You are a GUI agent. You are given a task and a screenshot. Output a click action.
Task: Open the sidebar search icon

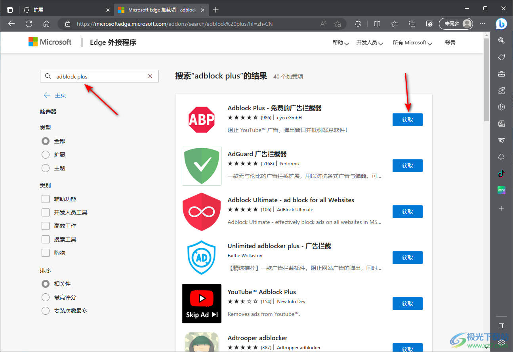(501, 40)
